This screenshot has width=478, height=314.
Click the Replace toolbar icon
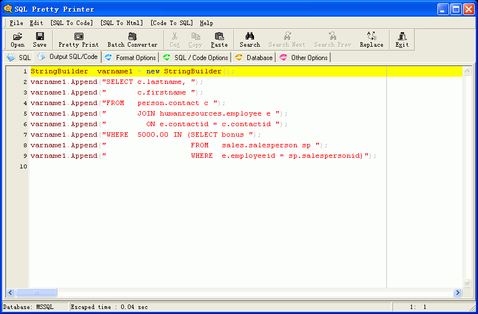click(x=371, y=39)
